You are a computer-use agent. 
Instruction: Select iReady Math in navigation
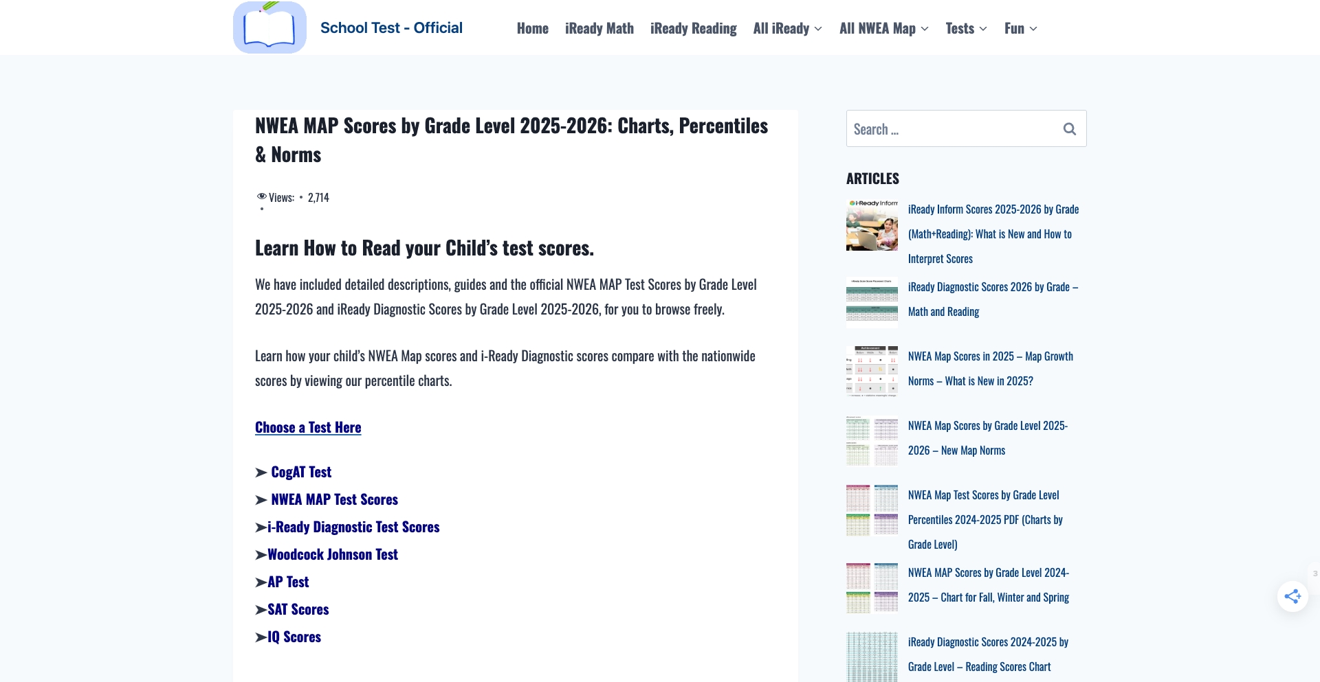pyautogui.click(x=599, y=28)
